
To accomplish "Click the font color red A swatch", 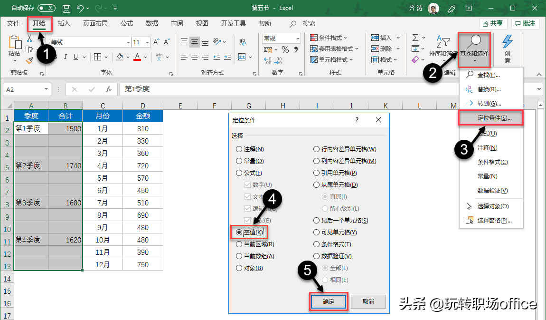I will point(137,57).
